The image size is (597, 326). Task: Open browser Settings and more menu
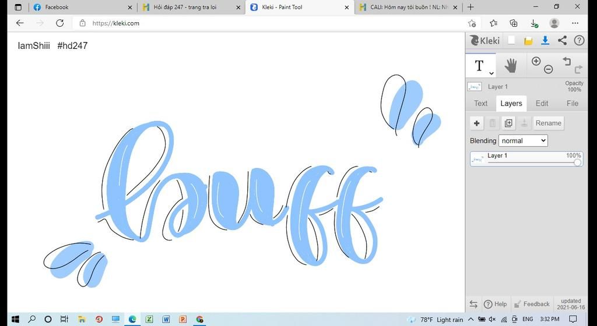pos(575,23)
